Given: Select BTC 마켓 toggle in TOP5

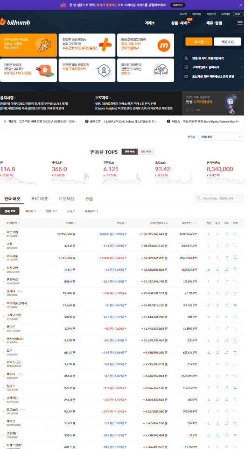Looking at the screenshot, I should click(146, 152).
